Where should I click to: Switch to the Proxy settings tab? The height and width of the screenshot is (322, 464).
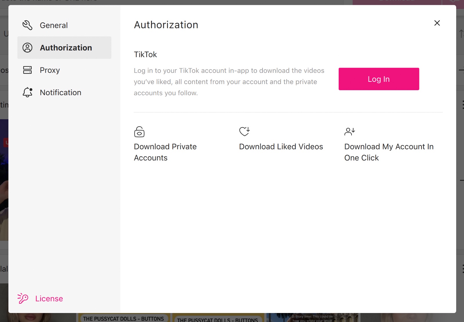(50, 70)
